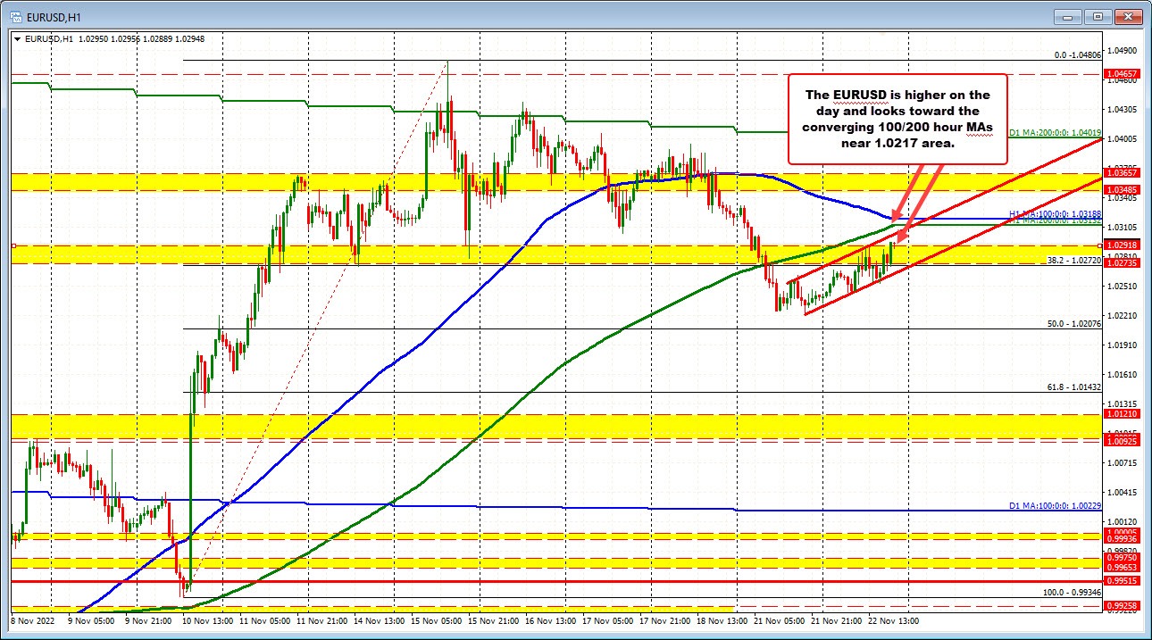Click the Fibonacci label 0.0 -1.04806

tap(1077, 54)
